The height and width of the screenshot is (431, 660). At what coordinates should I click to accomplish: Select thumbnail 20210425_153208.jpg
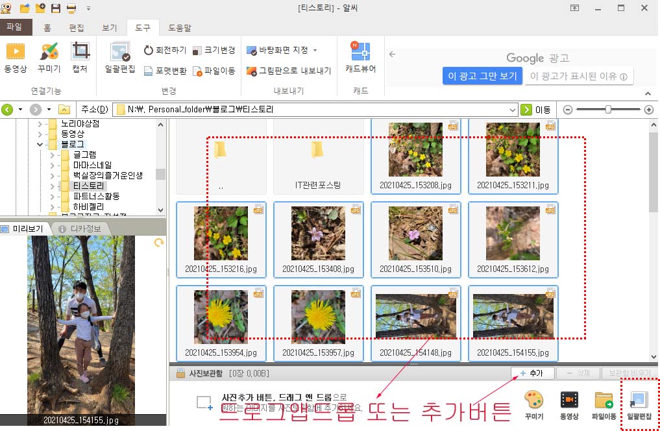(416, 156)
